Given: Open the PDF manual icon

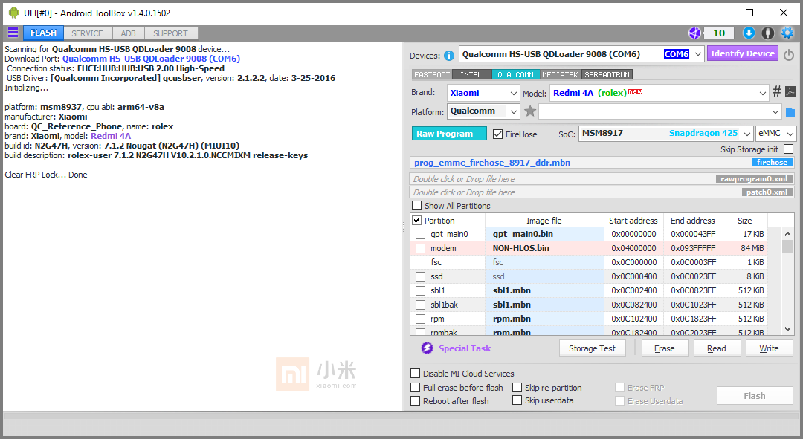Looking at the screenshot, I should (790, 91).
